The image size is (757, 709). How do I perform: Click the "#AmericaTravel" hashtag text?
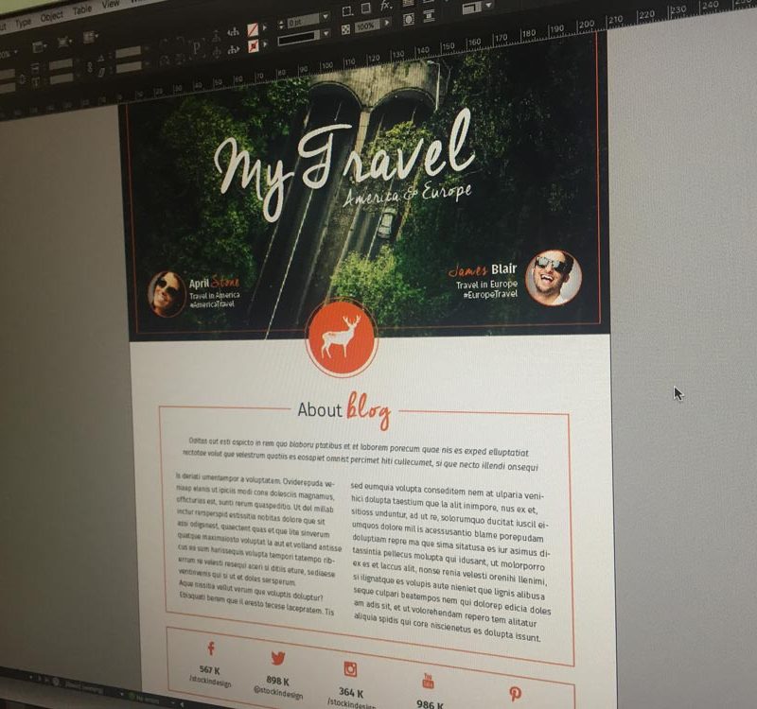212,304
